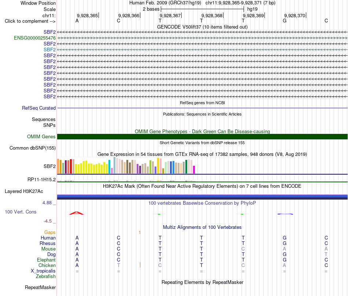The image size is (348, 296).
Task: Open 'Publications: Sequences in Scientific Articles' title
Action: (x=202, y=114)
